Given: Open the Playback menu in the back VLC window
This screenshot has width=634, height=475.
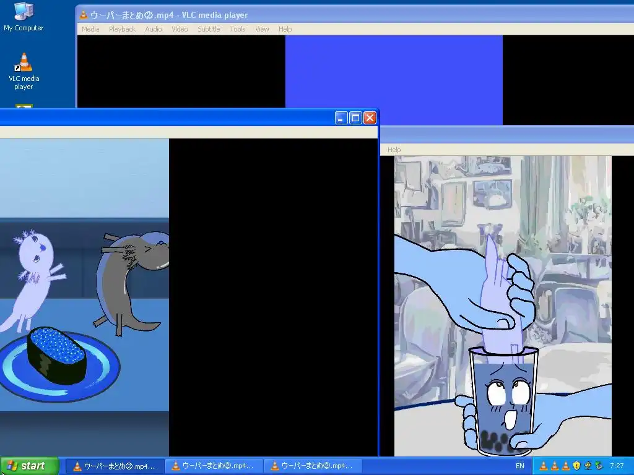Looking at the screenshot, I should (122, 29).
